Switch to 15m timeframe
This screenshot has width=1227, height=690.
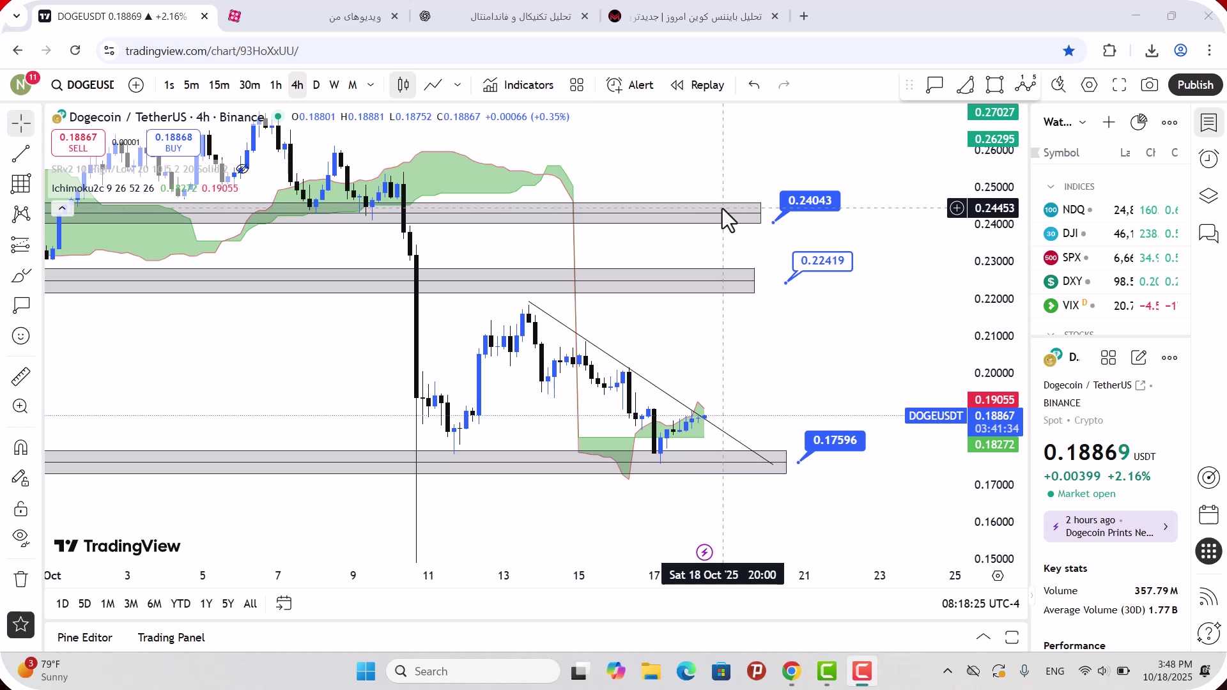tap(219, 85)
